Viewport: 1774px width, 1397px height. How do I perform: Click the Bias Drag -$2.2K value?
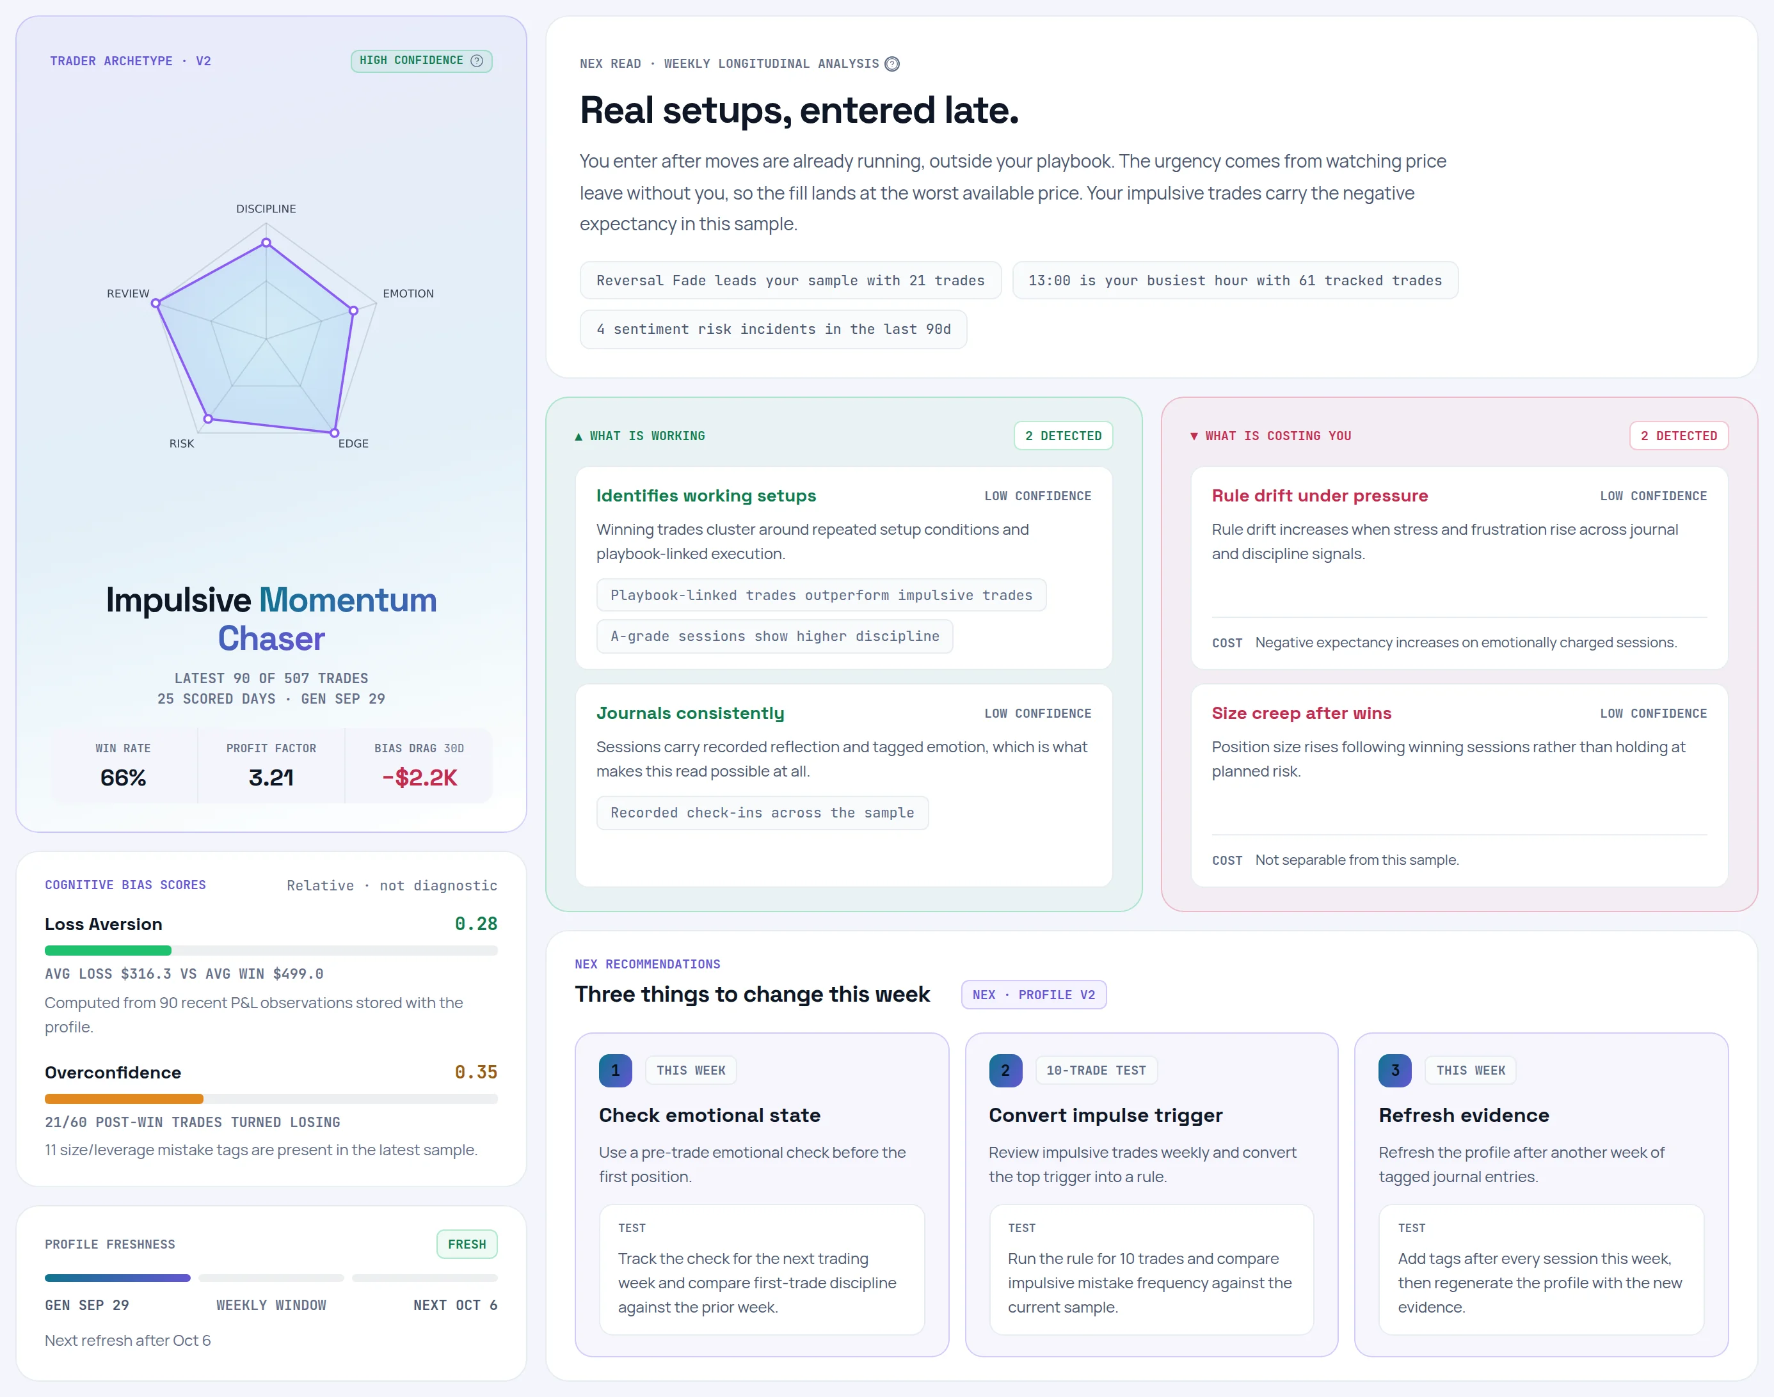coord(419,777)
